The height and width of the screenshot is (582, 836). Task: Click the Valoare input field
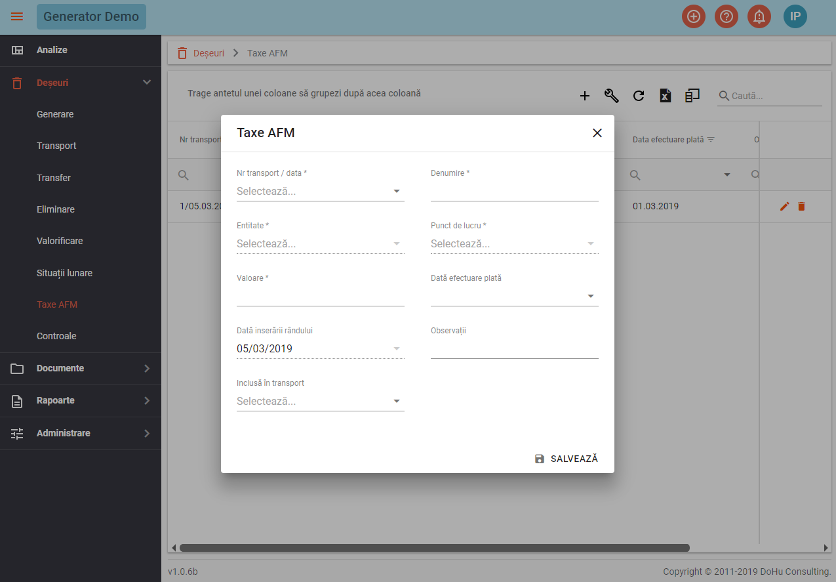pos(320,296)
